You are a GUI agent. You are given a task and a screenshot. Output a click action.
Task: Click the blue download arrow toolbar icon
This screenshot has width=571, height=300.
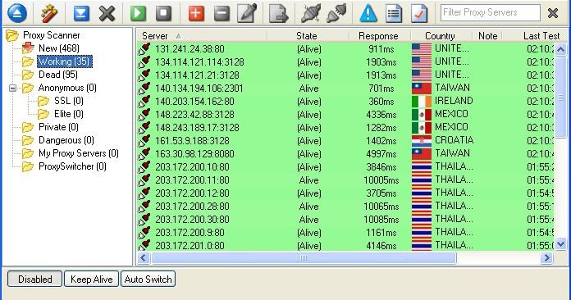[x=81, y=13]
